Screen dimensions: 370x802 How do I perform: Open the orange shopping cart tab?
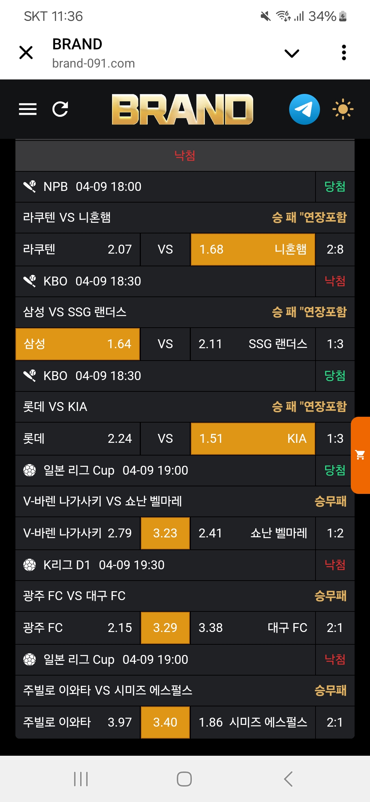pyautogui.click(x=360, y=455)
